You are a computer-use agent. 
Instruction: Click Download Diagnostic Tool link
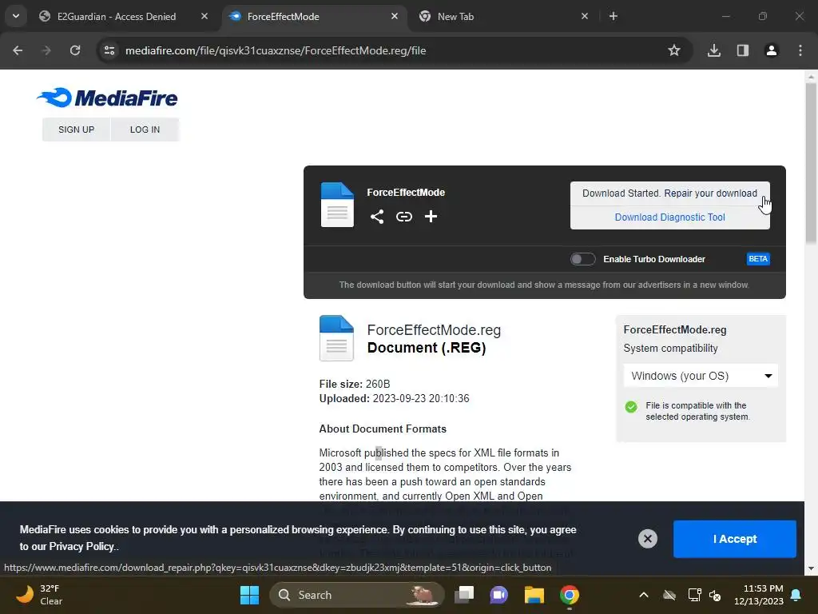pos(670,217)
